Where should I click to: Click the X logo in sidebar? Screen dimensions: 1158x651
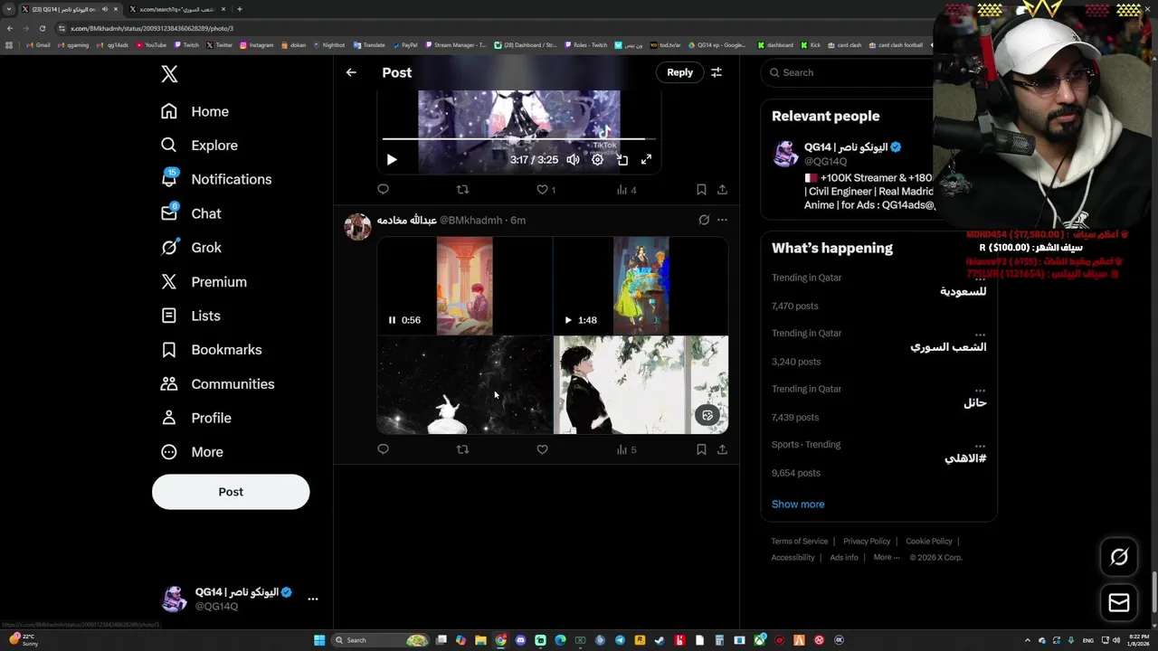pyautogui.click(x=169, y=74)
